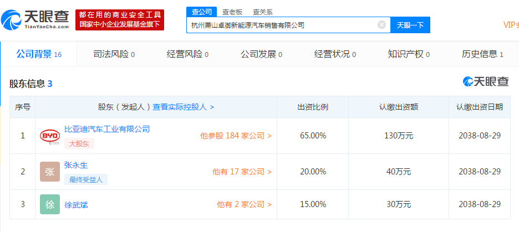Open 比亚迪汽车工业有限公司 shareholder link
Screen dimensions: 519x232
[x=107, y=129]
